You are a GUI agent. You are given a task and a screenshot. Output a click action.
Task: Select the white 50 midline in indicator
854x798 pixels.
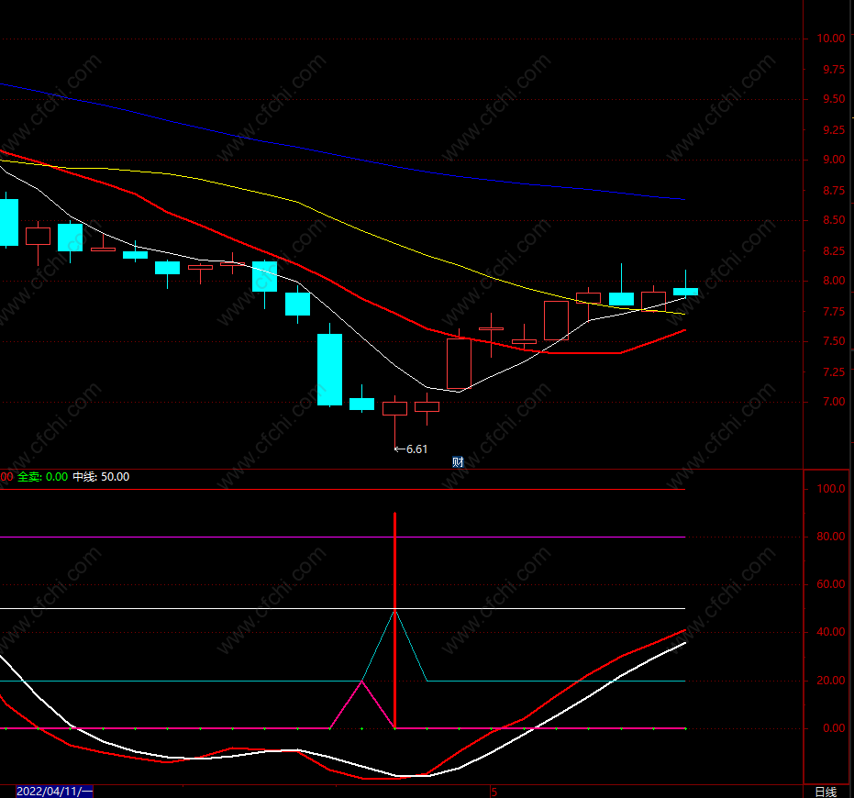click(342, 608)
